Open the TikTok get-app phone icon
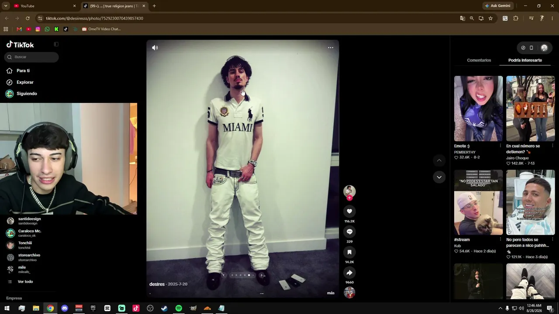 (x=531, y=48)
